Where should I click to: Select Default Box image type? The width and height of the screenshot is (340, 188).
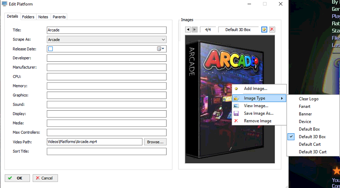point(313,129)
